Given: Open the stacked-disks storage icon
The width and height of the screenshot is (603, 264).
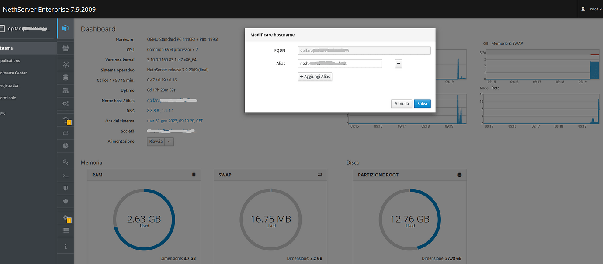Looking at the screenshot, I should coord(66,78).
